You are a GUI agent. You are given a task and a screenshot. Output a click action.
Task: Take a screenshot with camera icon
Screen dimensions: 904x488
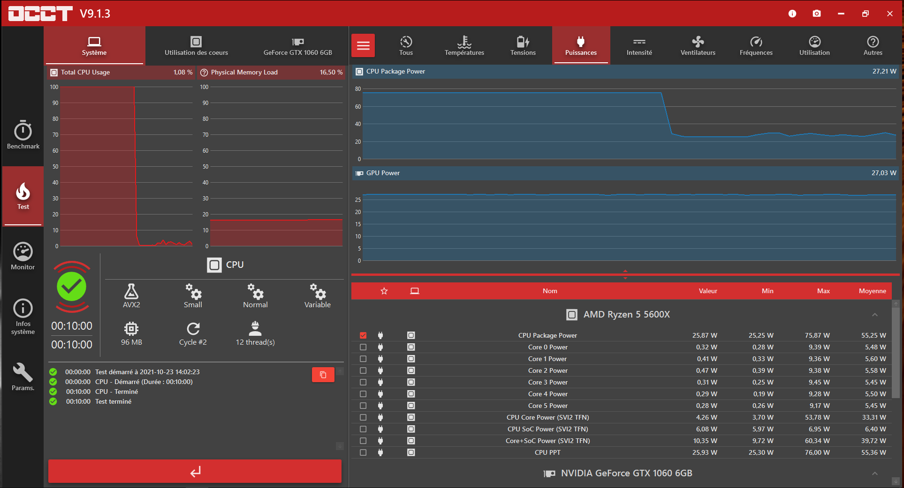click(817, 14)
